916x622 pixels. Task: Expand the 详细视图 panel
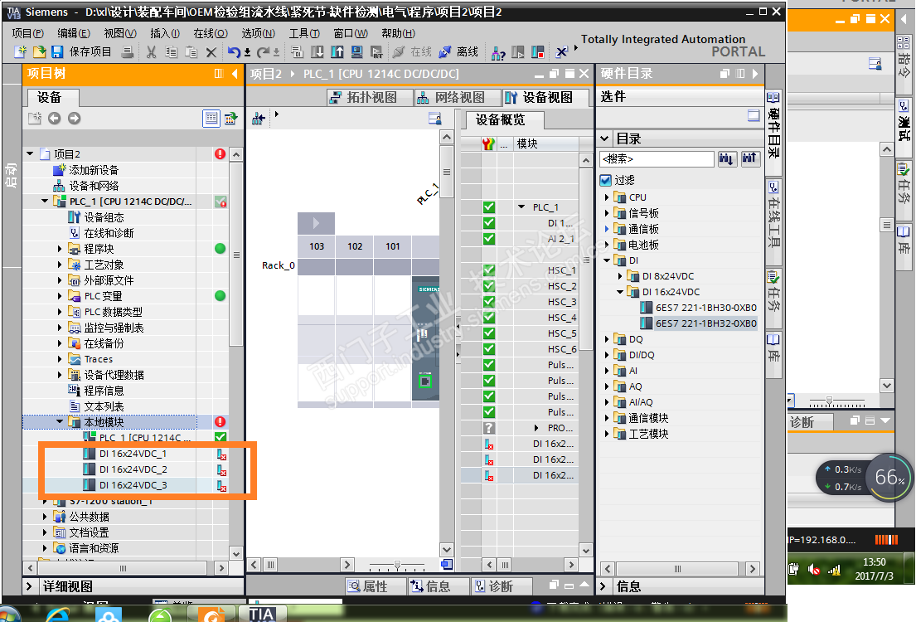click(x=29, y=586)
